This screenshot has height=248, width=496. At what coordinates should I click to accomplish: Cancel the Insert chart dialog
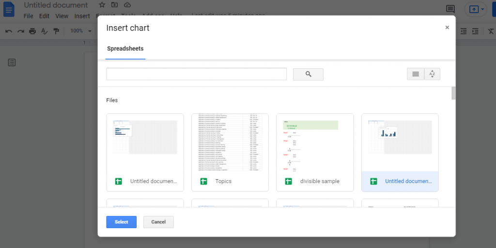pyautogui.click(x=158, y=222)
